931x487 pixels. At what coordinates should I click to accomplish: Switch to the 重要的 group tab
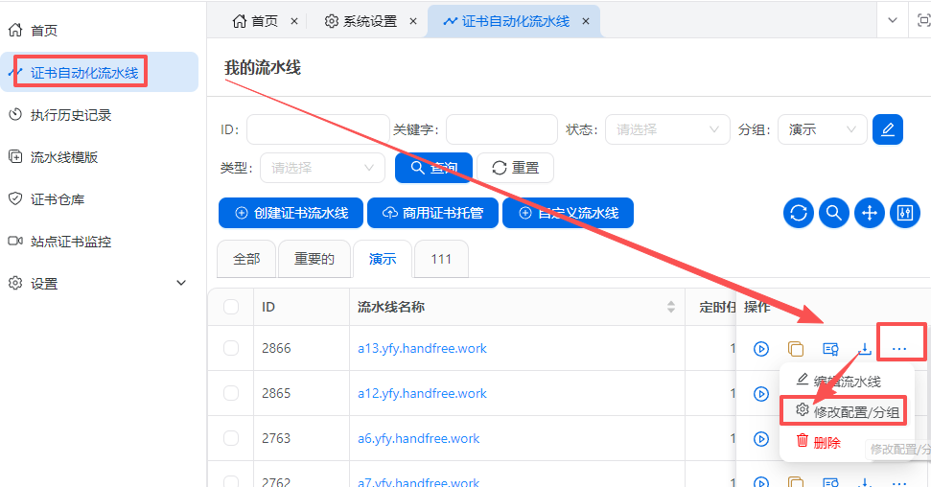tap(314, 259)
